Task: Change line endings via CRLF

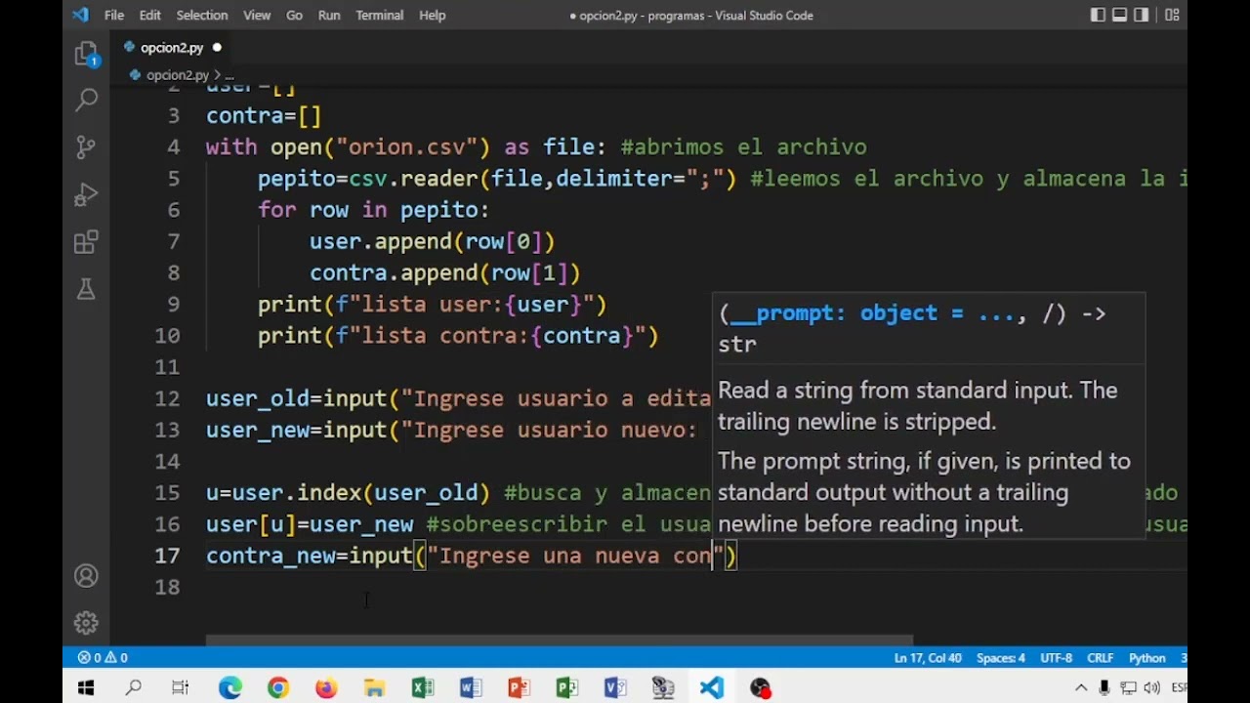Action: click(x=1101, y=657)
